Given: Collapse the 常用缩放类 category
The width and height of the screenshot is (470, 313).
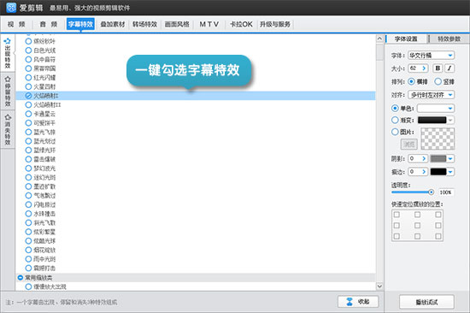Looking at the screenshot, I should click(x=21, y=278).
